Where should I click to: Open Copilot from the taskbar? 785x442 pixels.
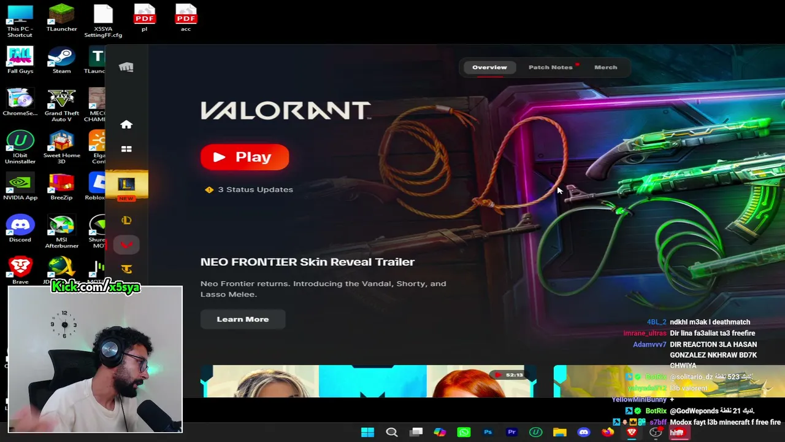tap(440, 432)
